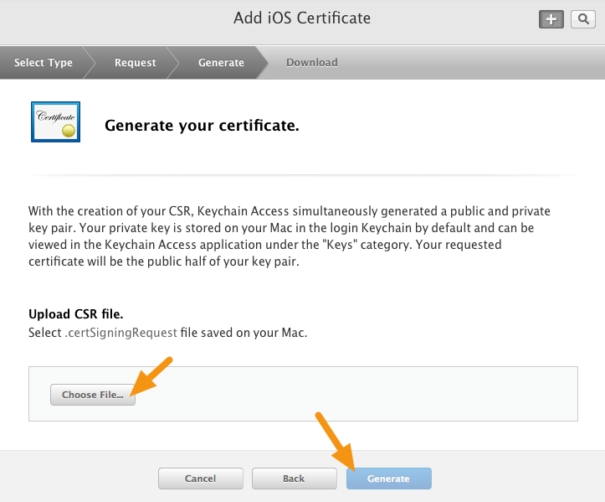Click 'Generate your certificate.' heading
The height and width of the screenshot is (502, 605).
point(202,126)
